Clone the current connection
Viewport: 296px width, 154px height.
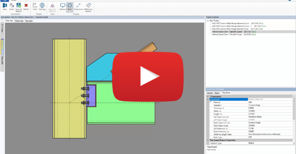point(12,6)
